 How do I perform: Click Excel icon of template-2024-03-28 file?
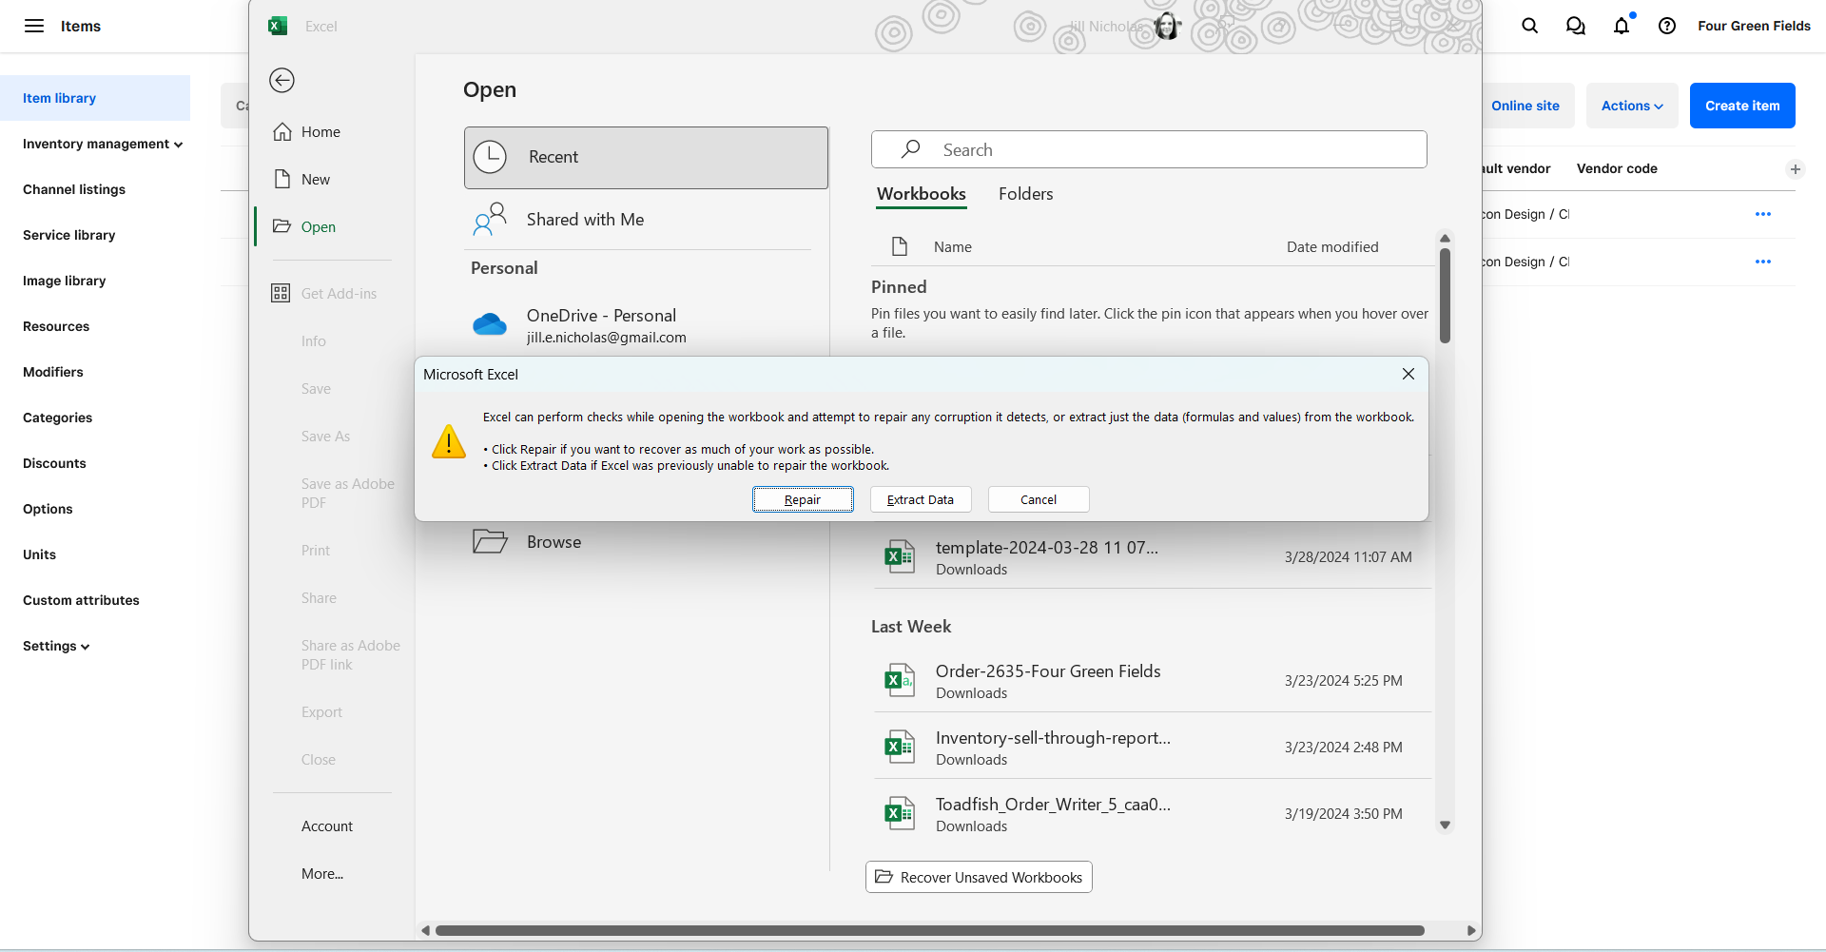(900, 557)
